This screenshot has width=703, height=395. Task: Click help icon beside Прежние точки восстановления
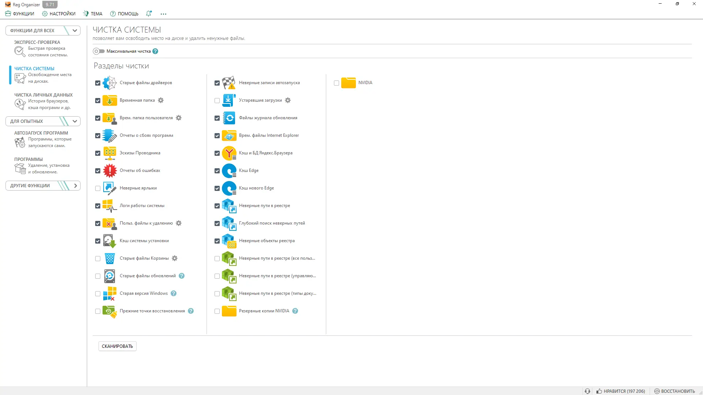pyautogui.click(x=191, y=311)
